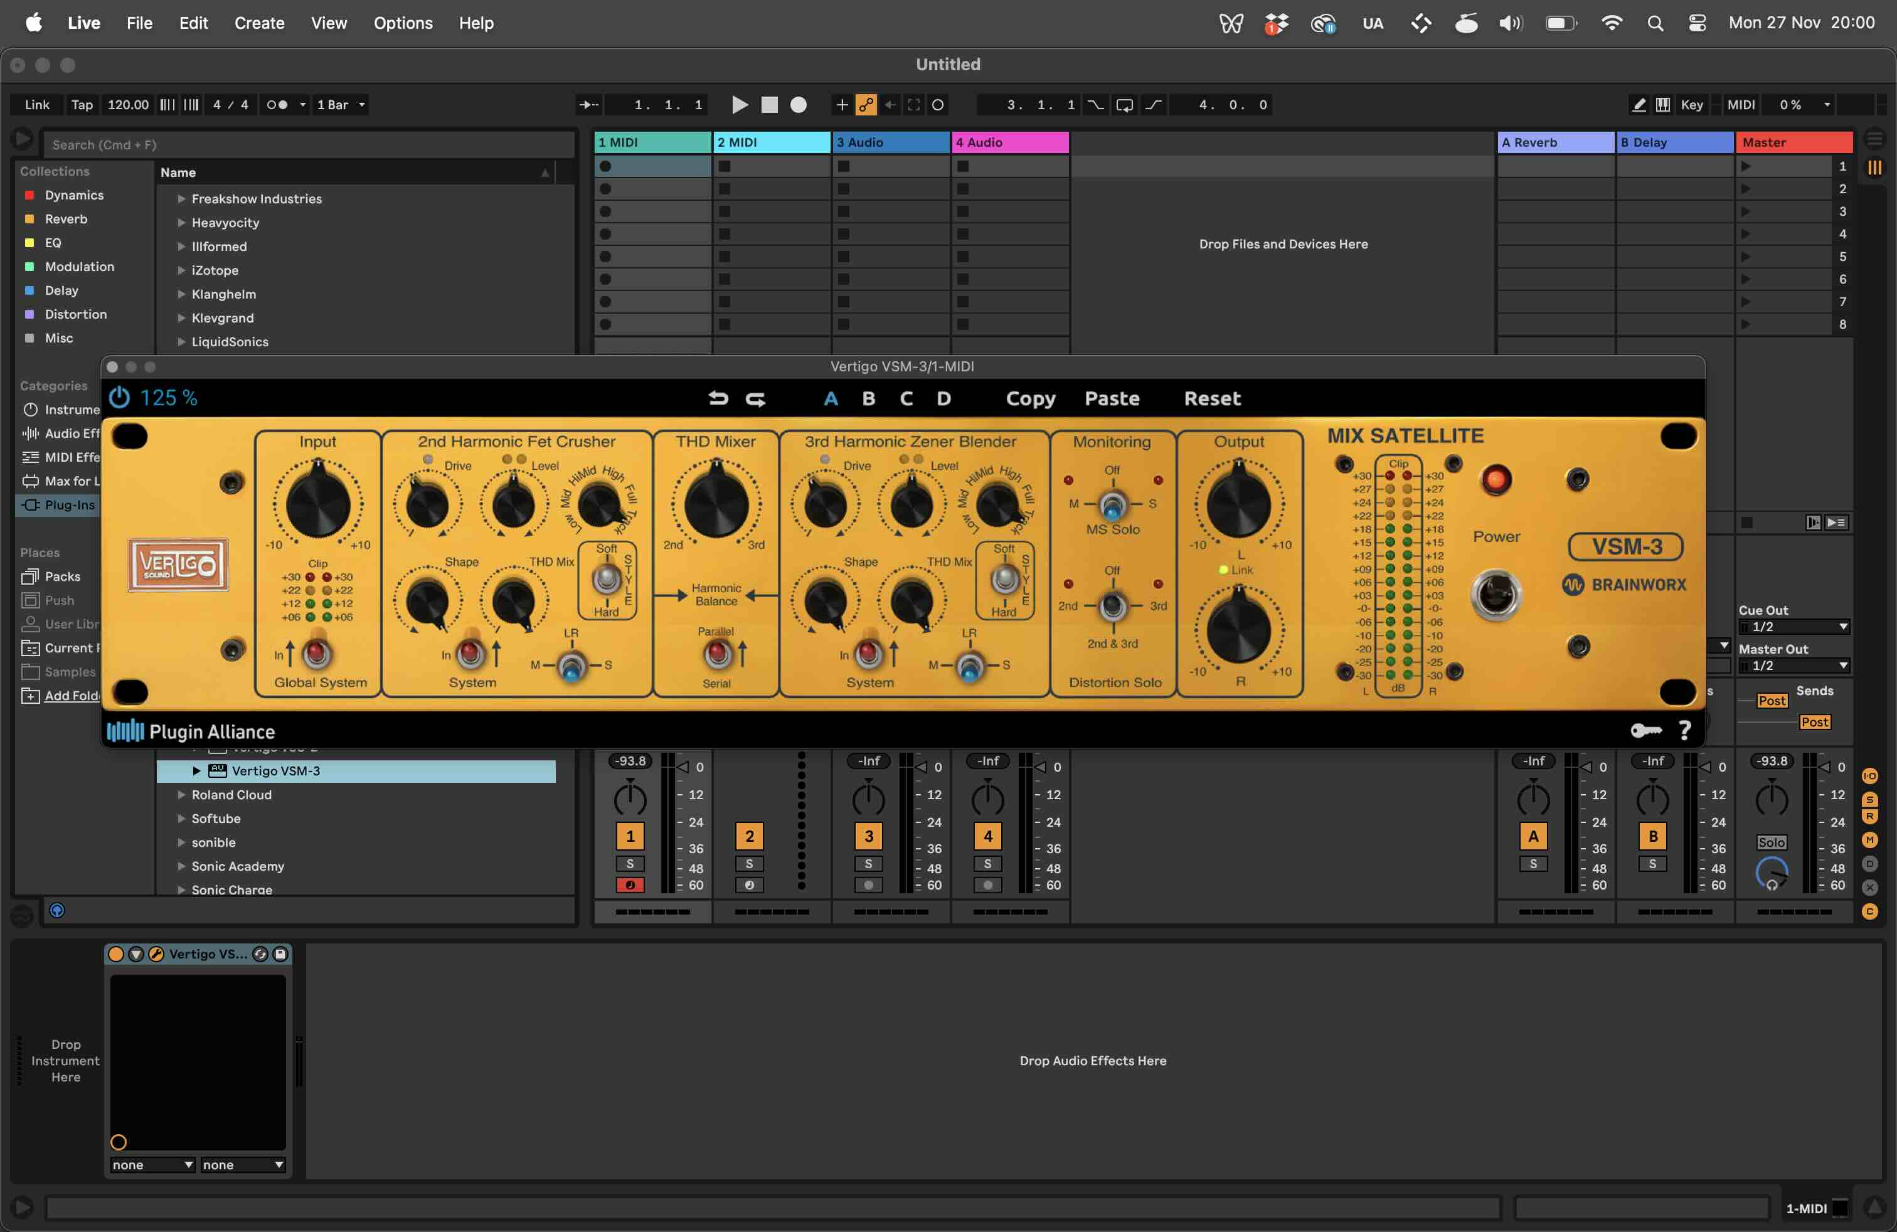
Task: Click the Tap tempo button
Action: point(82,104)
